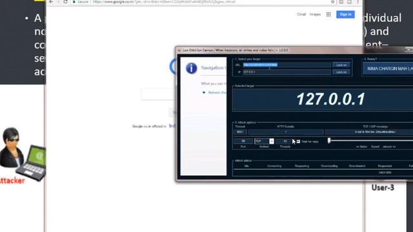Click the Hindi language link on Google
Image resolution: width=413 pixels, height=232 pixels.
172,126
